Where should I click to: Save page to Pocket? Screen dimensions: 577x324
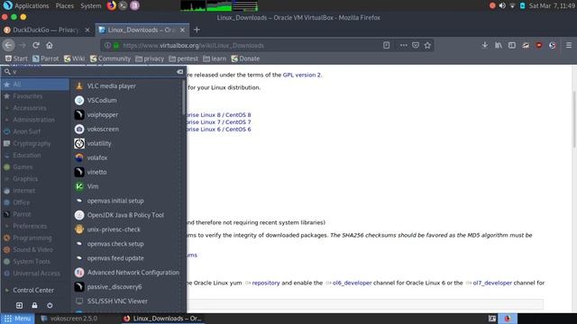[416, 45]
